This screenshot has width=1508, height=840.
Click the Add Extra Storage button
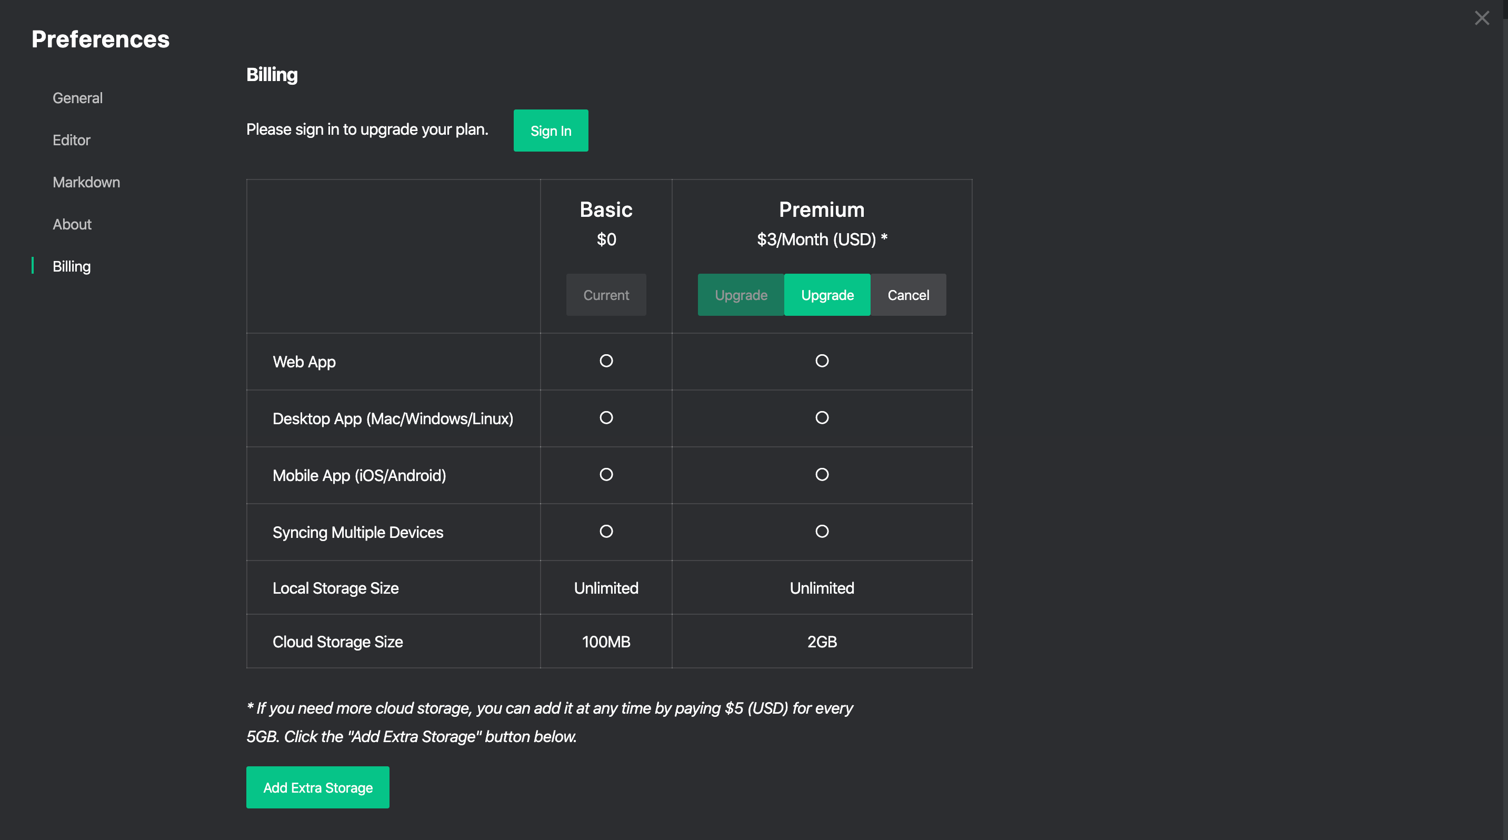click(x=317, y=787)
